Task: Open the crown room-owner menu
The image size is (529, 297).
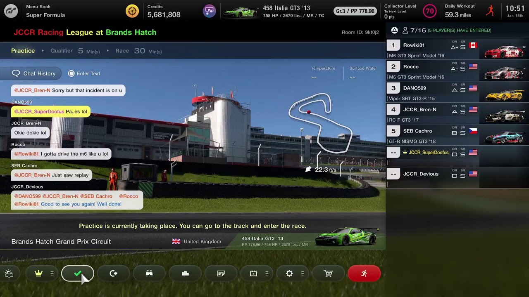Action: [x=42, y=273]
